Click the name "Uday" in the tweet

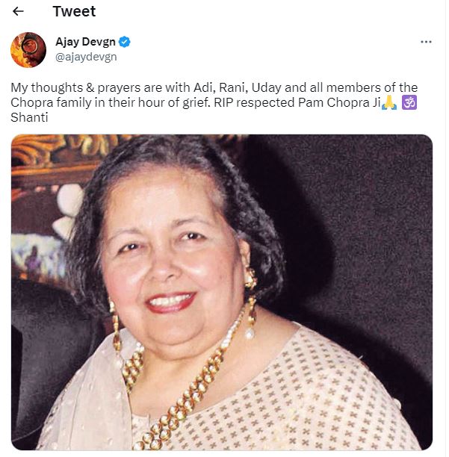[x=257, y=87]
